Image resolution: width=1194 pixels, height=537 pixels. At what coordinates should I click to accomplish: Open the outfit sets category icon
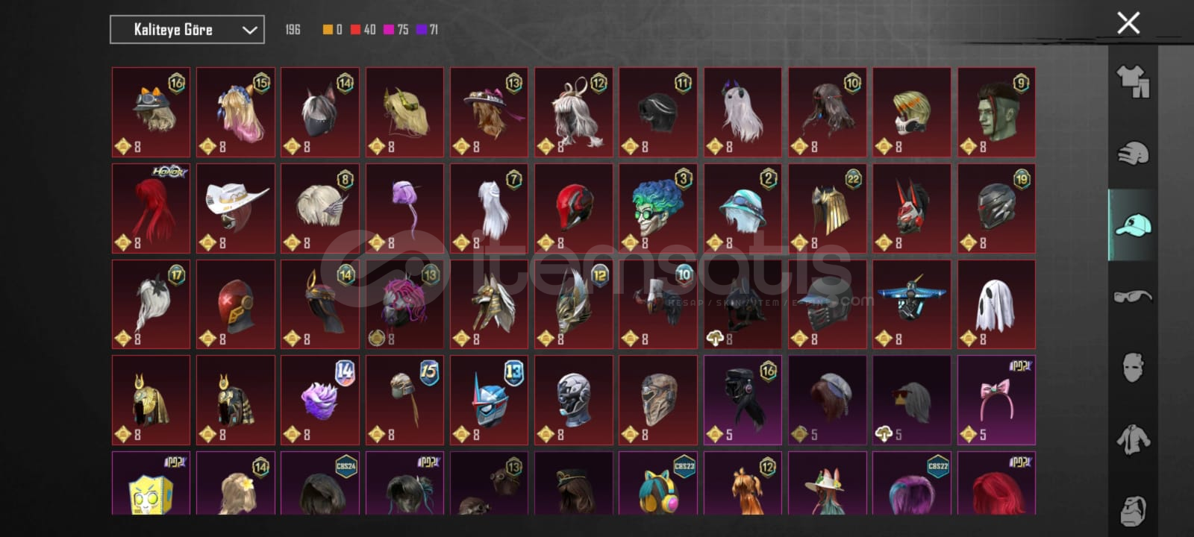[x=1133, y=81]
